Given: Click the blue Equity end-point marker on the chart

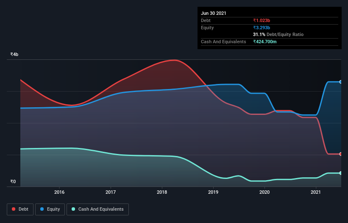Looking at the screenshot, I should tap(341, 82).
